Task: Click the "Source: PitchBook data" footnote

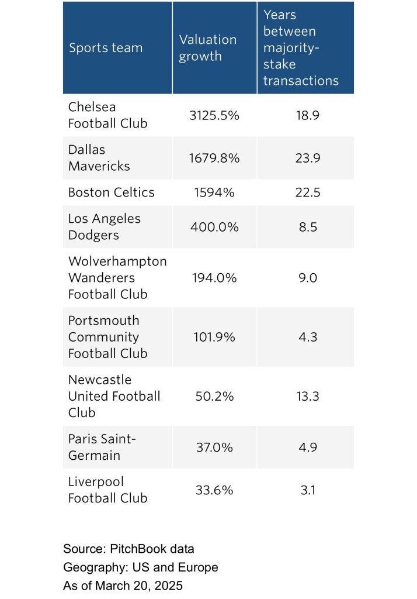Action: 128,549
